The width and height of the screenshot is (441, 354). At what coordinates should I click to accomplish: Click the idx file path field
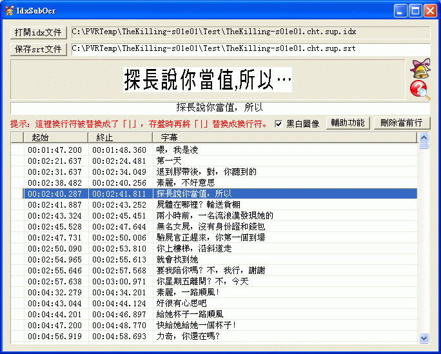point(251,32)
